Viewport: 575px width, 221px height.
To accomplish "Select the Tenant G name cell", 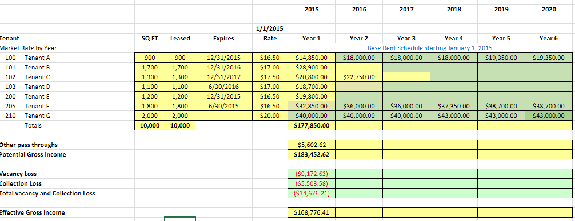I will (79, 116).
